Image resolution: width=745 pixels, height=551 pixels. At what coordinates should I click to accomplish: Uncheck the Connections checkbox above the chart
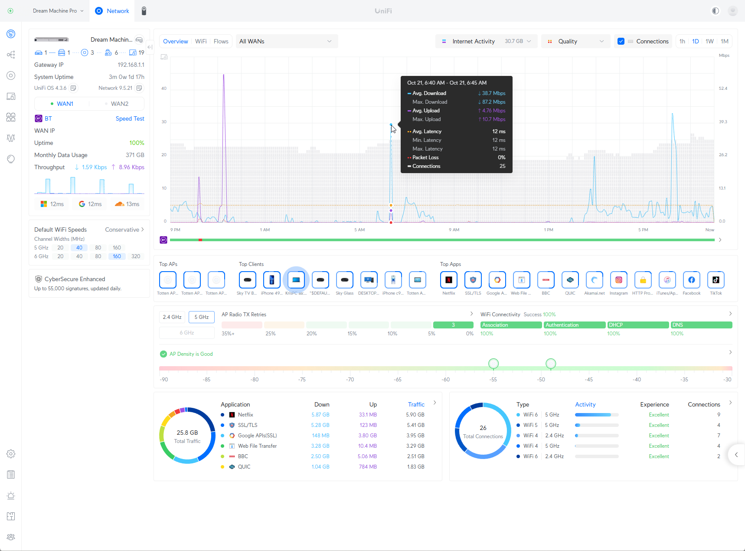(621, 41)
